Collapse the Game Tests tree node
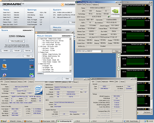Screen dimensions: 154x123 (39, 39)
